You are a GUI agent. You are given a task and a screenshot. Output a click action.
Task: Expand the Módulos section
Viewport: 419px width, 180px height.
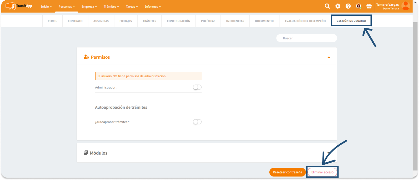(329, 153)
